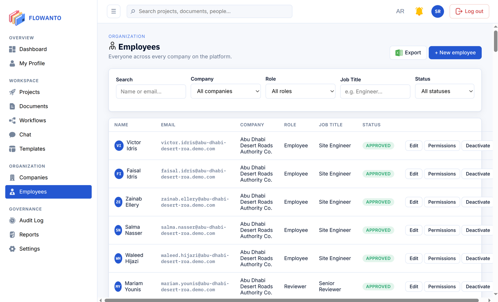498x302 pixels.
Task: Open Permissions for Faisal Idris
Action: click(442, 174)
